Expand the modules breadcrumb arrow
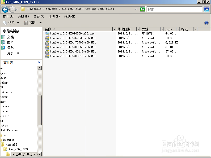 click(x=44, y=9)
